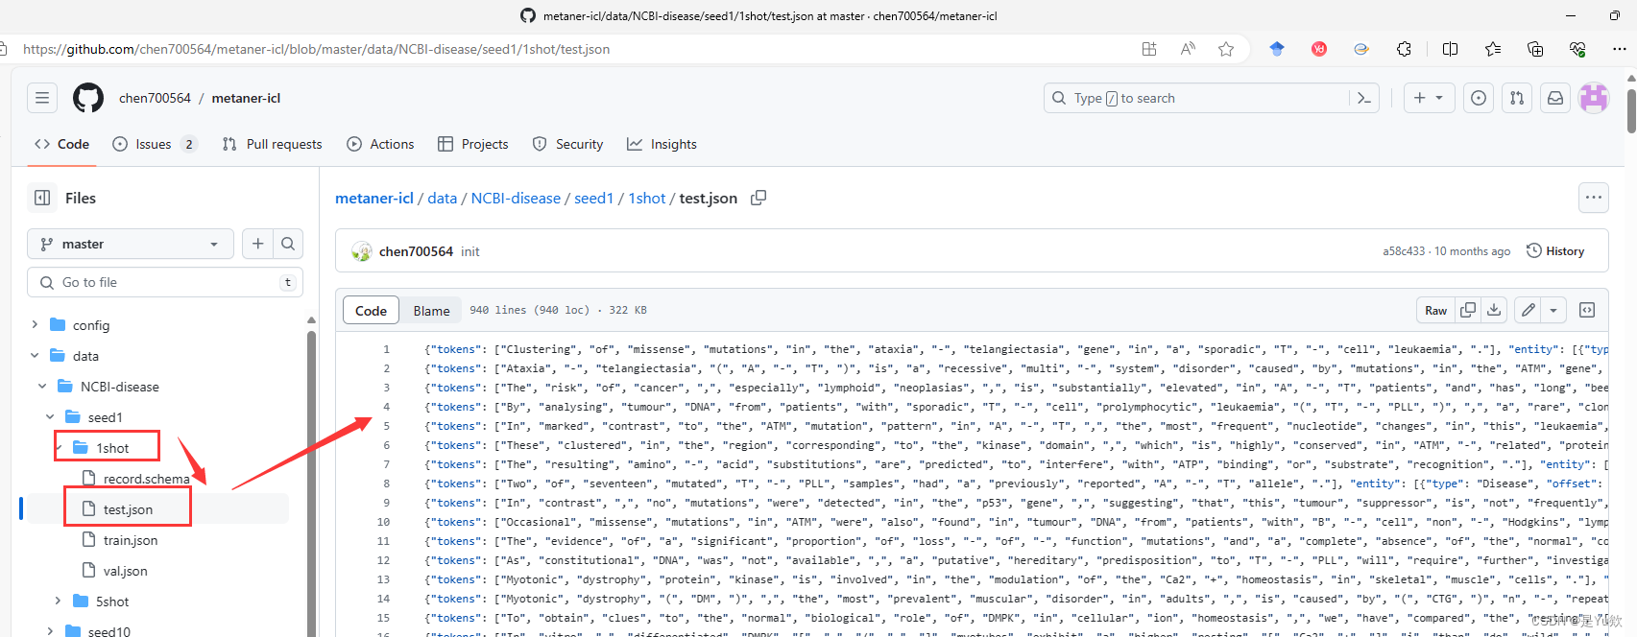Image resolution: width=1637 pixels, height=637 pixels.
Task: Open the Issues tab
Action: click(x=155, y=144)
